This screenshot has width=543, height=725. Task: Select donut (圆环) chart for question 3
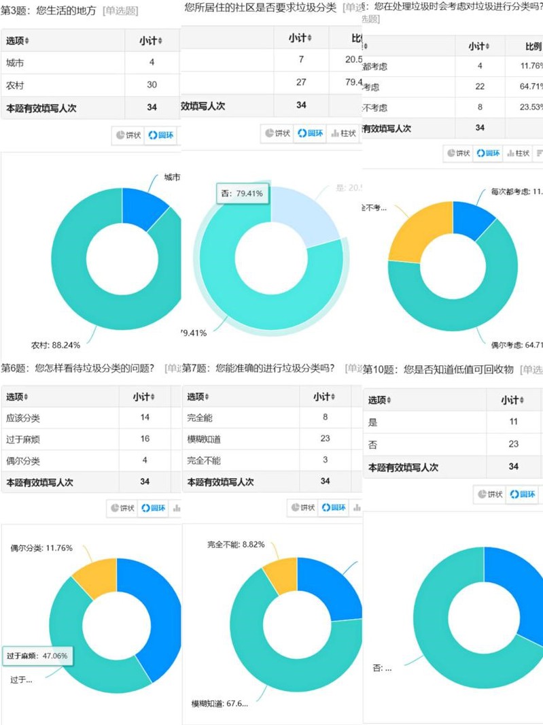(x=160, y=135)
